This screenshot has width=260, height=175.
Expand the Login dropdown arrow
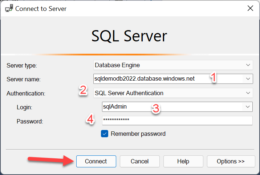pyautogui.click(x=248, y=107)
